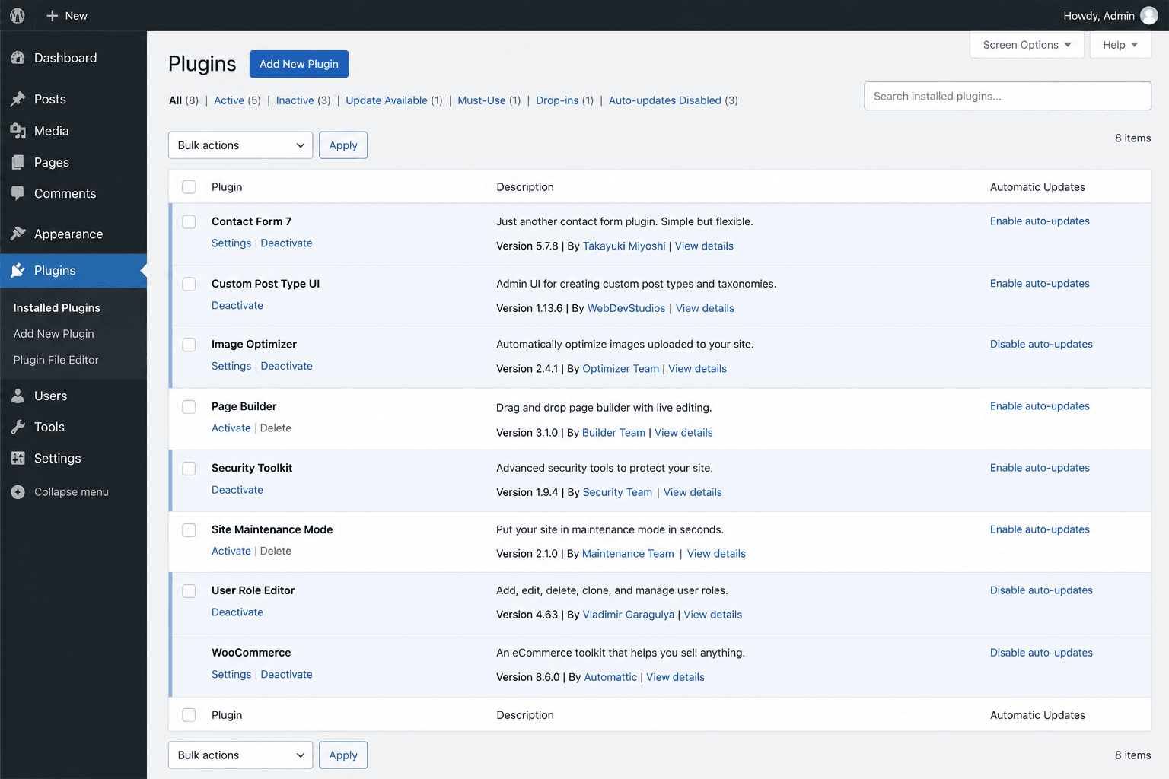Show Update Available plugins
This screenshot has width=1169, height=779.
(387, 100)
